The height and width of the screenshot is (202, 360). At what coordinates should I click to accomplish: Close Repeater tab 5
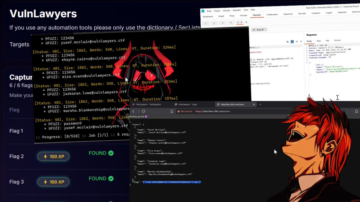pos(241,22)
